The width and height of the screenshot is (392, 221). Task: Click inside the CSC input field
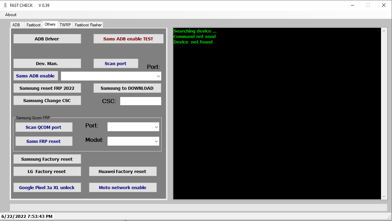coord(140,101)
